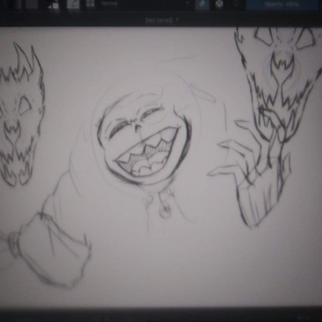Open the brush settings editor icon
Image resolution: width=322 pixels, height=322 pixels.
pyautogui.click(x=73, y=5)
